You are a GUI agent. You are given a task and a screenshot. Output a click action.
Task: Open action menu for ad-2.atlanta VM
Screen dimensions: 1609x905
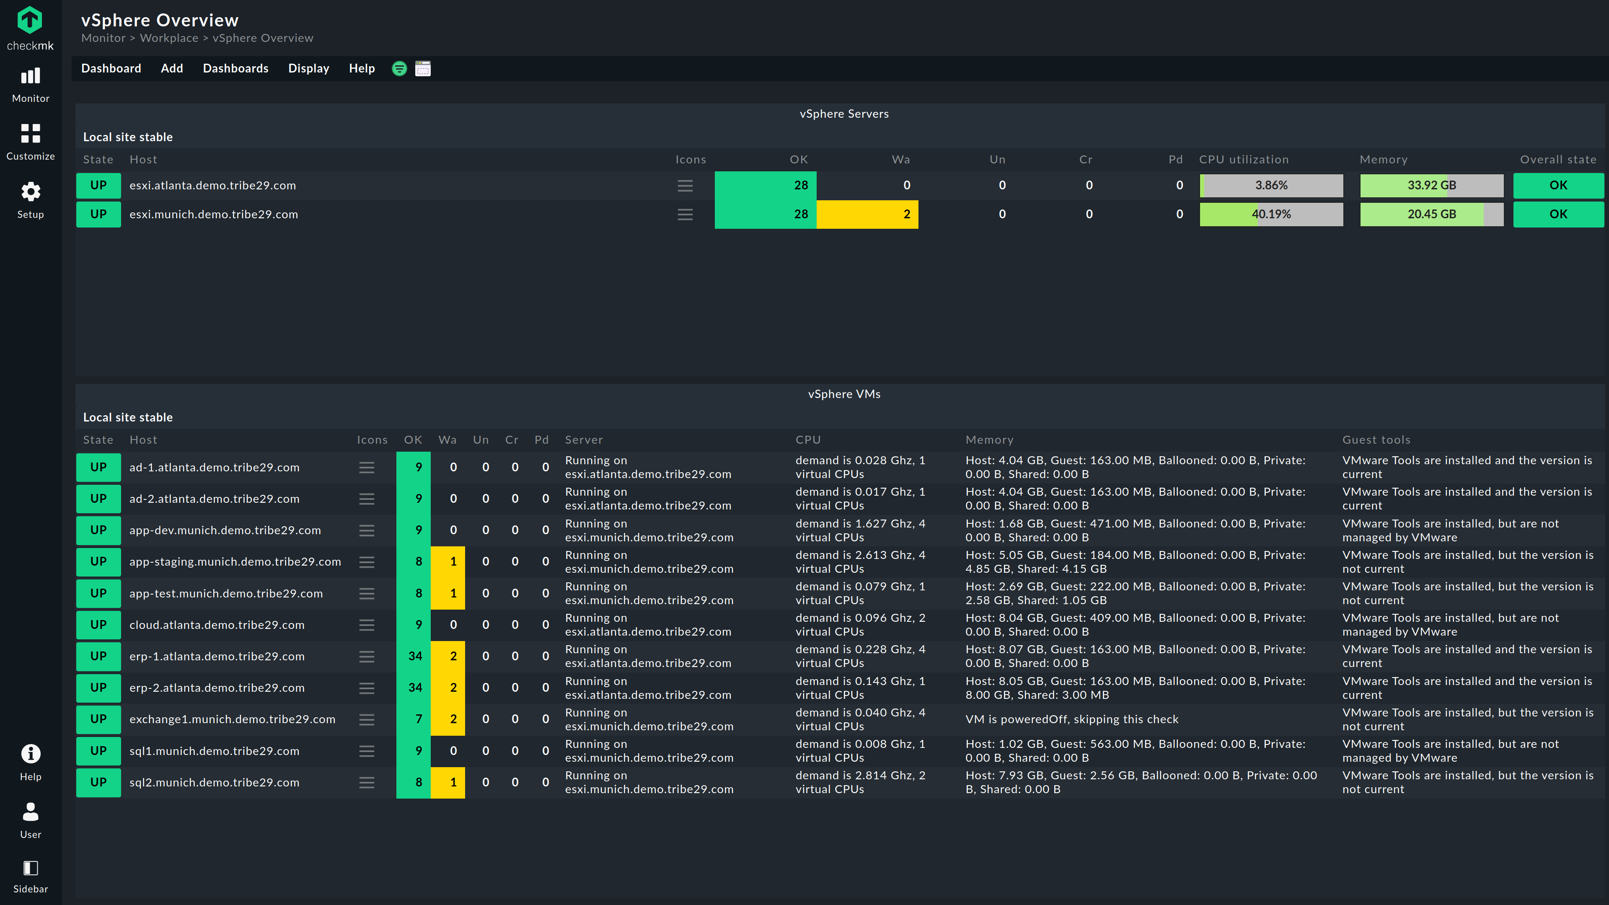[367, 499]
